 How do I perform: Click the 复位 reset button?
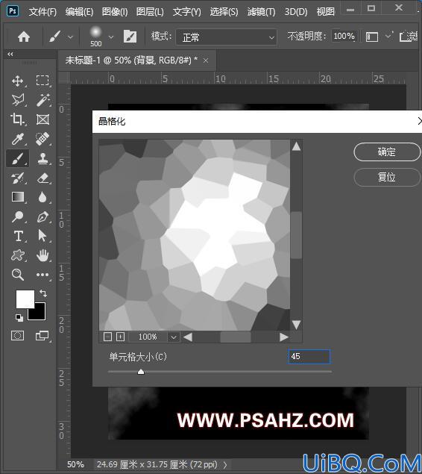(387, 177)
